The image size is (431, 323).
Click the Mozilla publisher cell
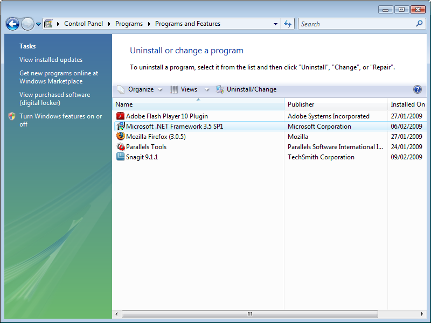click(298, 137)
